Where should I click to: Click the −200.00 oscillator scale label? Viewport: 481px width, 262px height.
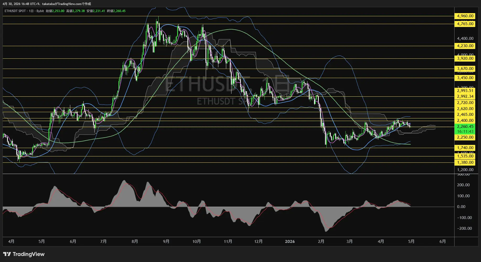tap(464, 228)
